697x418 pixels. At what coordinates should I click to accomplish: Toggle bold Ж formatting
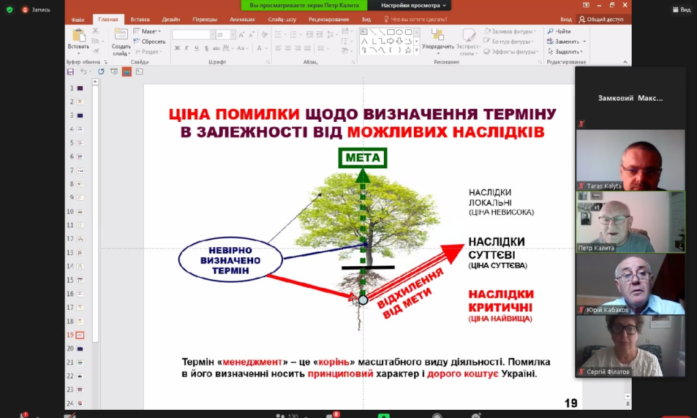click(x=177, y=48)
